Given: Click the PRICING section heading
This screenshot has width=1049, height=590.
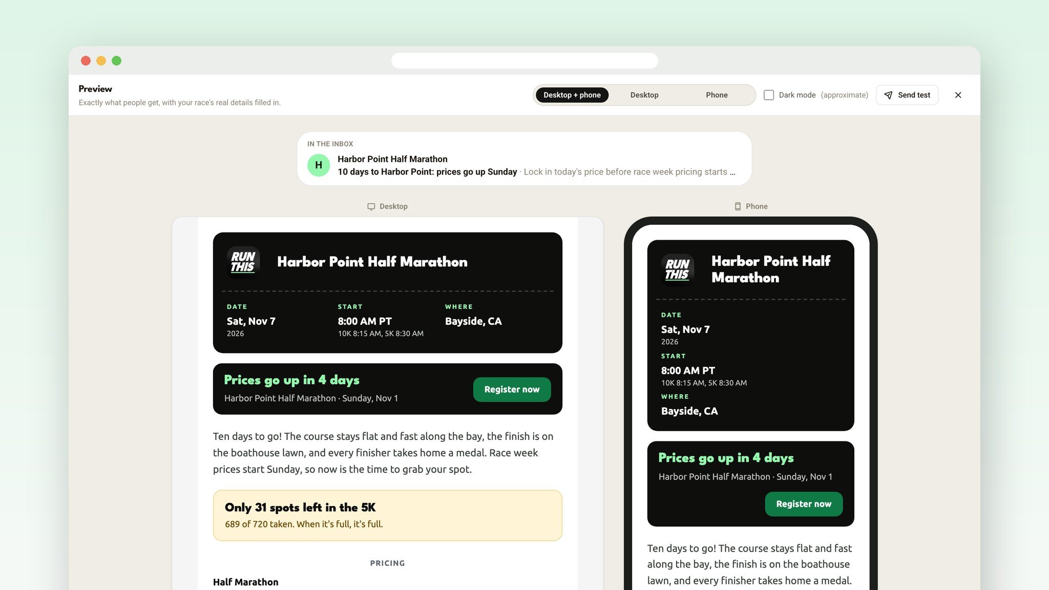Looking at the screenshot, I should coord(387,563).
